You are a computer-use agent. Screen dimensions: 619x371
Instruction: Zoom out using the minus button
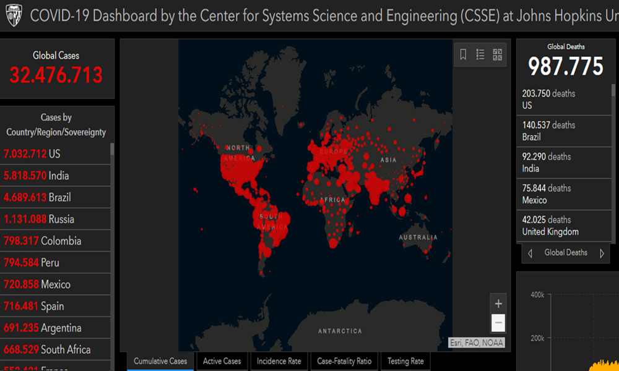tap(498, 323)
